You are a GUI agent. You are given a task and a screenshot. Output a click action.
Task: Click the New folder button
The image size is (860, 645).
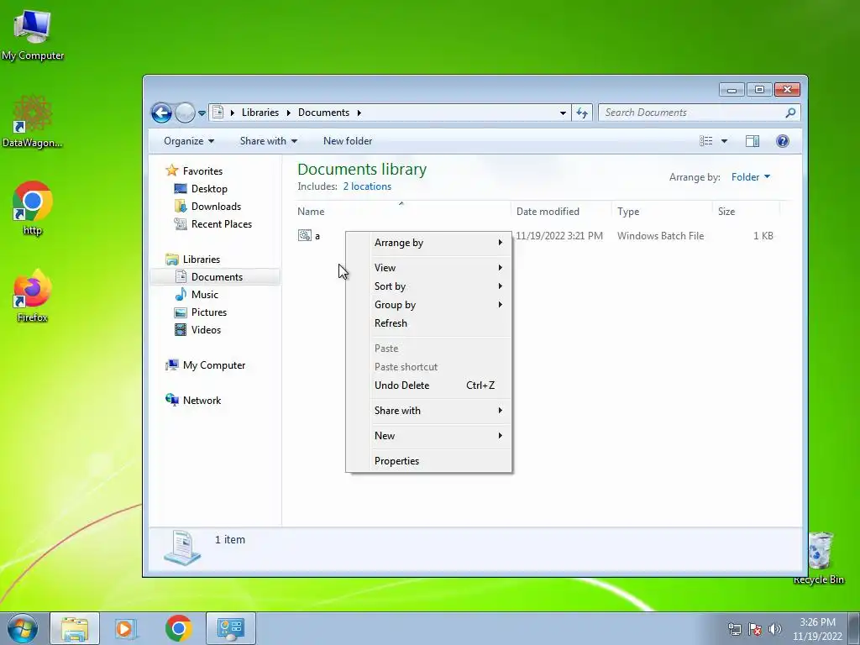tap(348, 141)
